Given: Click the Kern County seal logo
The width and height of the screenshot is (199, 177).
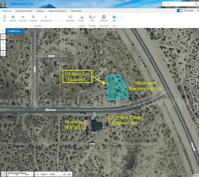Looking at the screenshot, I should (3, 4).
